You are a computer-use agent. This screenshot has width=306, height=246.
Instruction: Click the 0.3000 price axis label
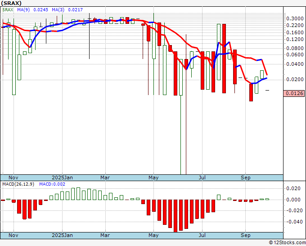click(295, 18)
